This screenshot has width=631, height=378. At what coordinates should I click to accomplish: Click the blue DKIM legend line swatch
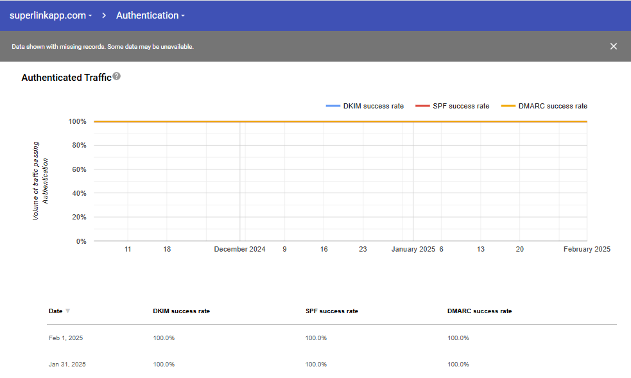[333, 107]
